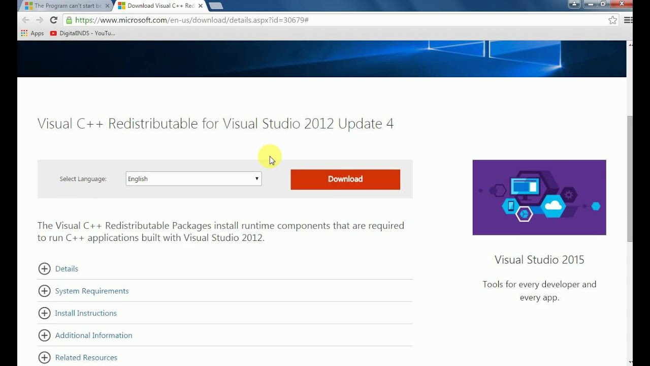This screenshot has height=366, width=650.
Task: Close 'The Program can't start' tab
Action: click(x=107, y=6)
